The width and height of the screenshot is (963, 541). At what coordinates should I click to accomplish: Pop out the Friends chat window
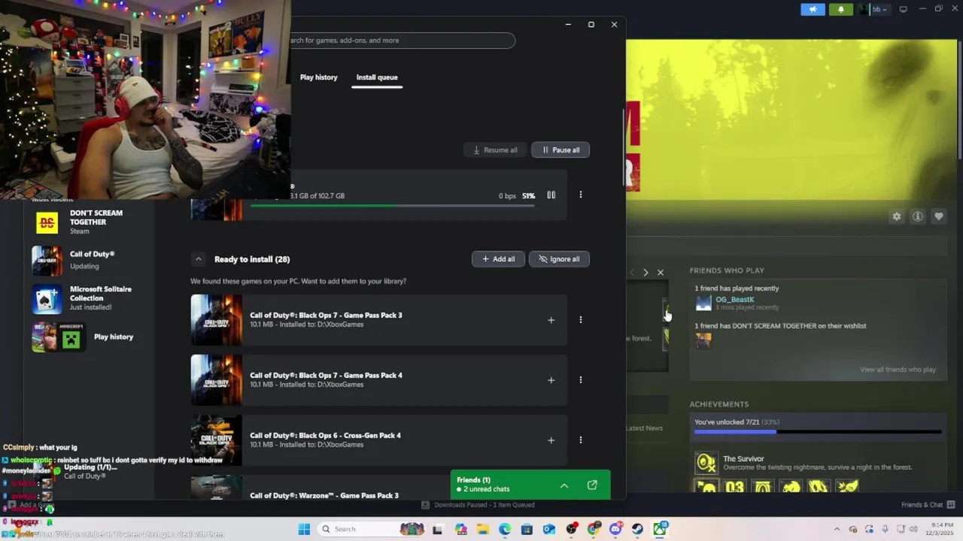coord(592,485)
